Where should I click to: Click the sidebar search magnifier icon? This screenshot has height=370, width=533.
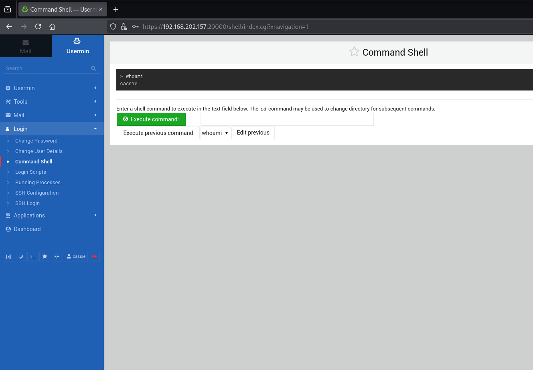pos(93,68)
